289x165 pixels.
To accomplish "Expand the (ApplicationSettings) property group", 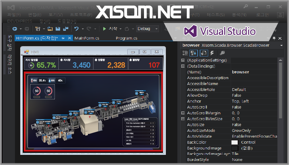I will 183,60.
